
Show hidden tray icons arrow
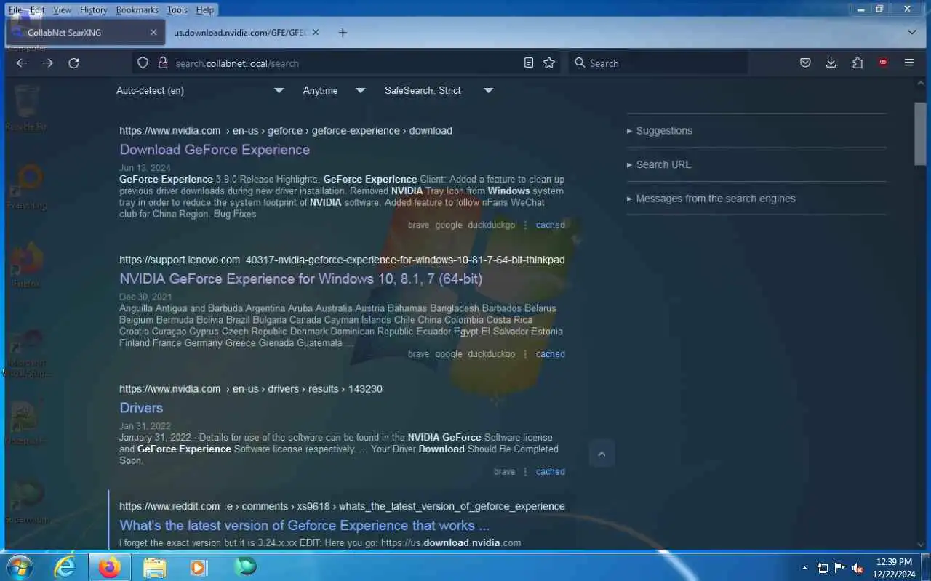tap(804, 568)
